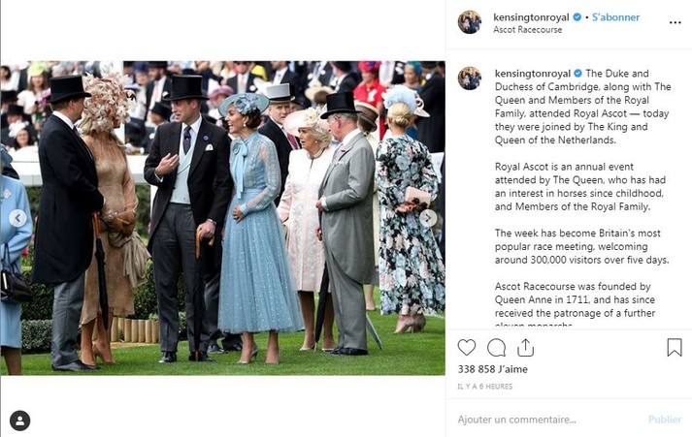Click the Royal Ascot photo
692x437 pixels.
pos(223,218)
